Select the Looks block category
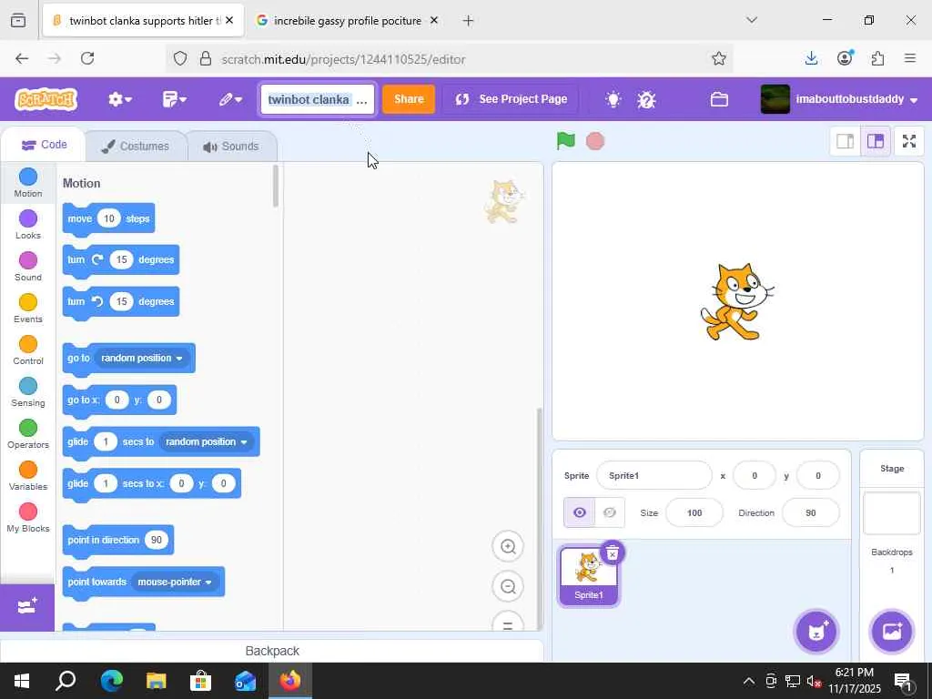 coord(28,225)
